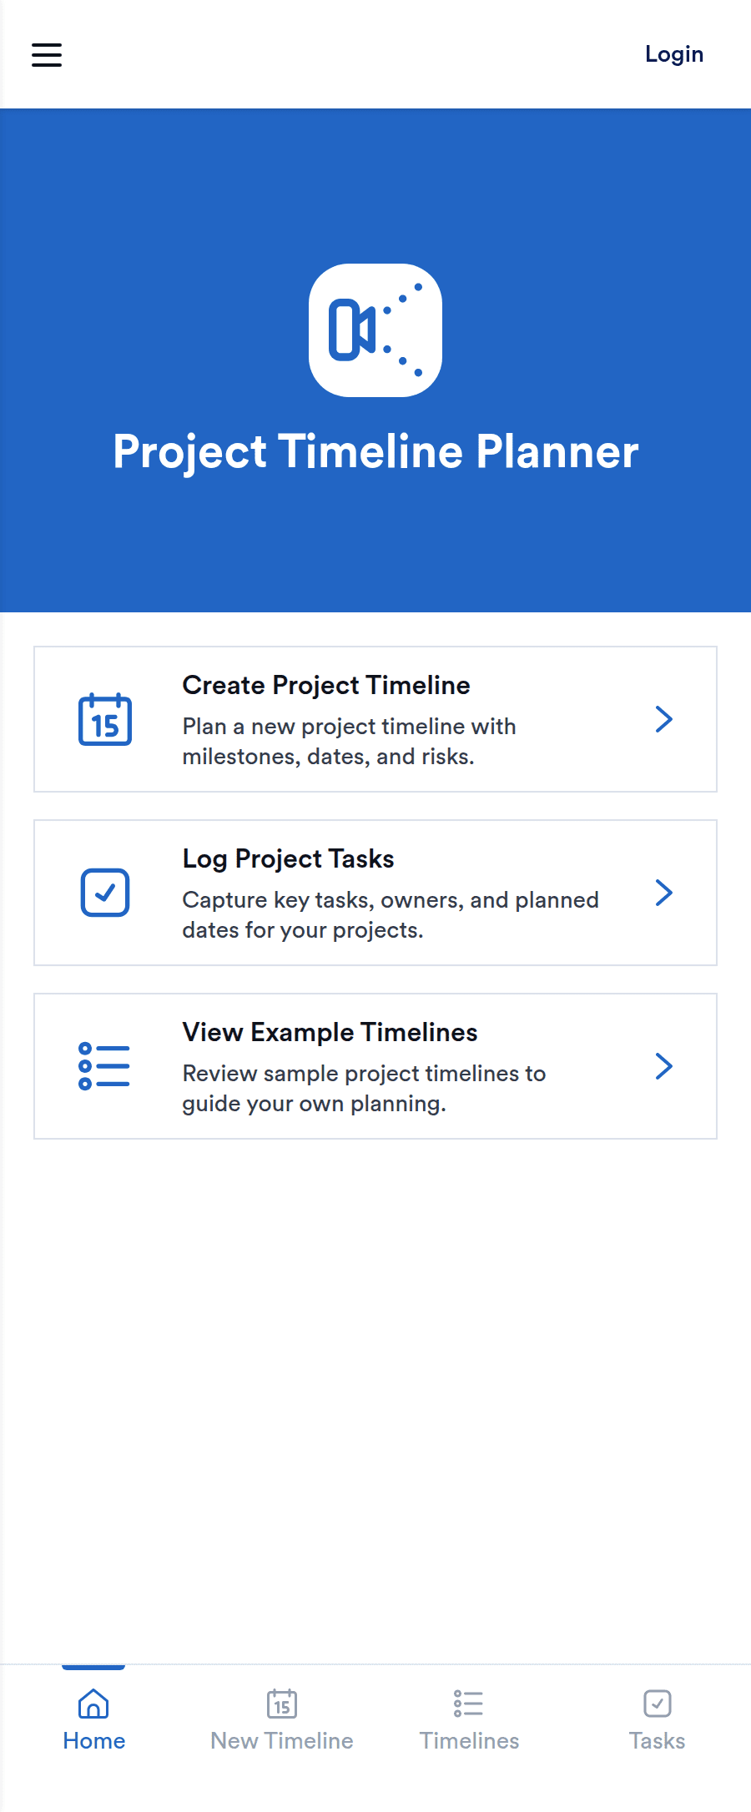Select the list icon beside View Example Timelines
This screenshot has width=751, height=1812.
pos(104,1065)
